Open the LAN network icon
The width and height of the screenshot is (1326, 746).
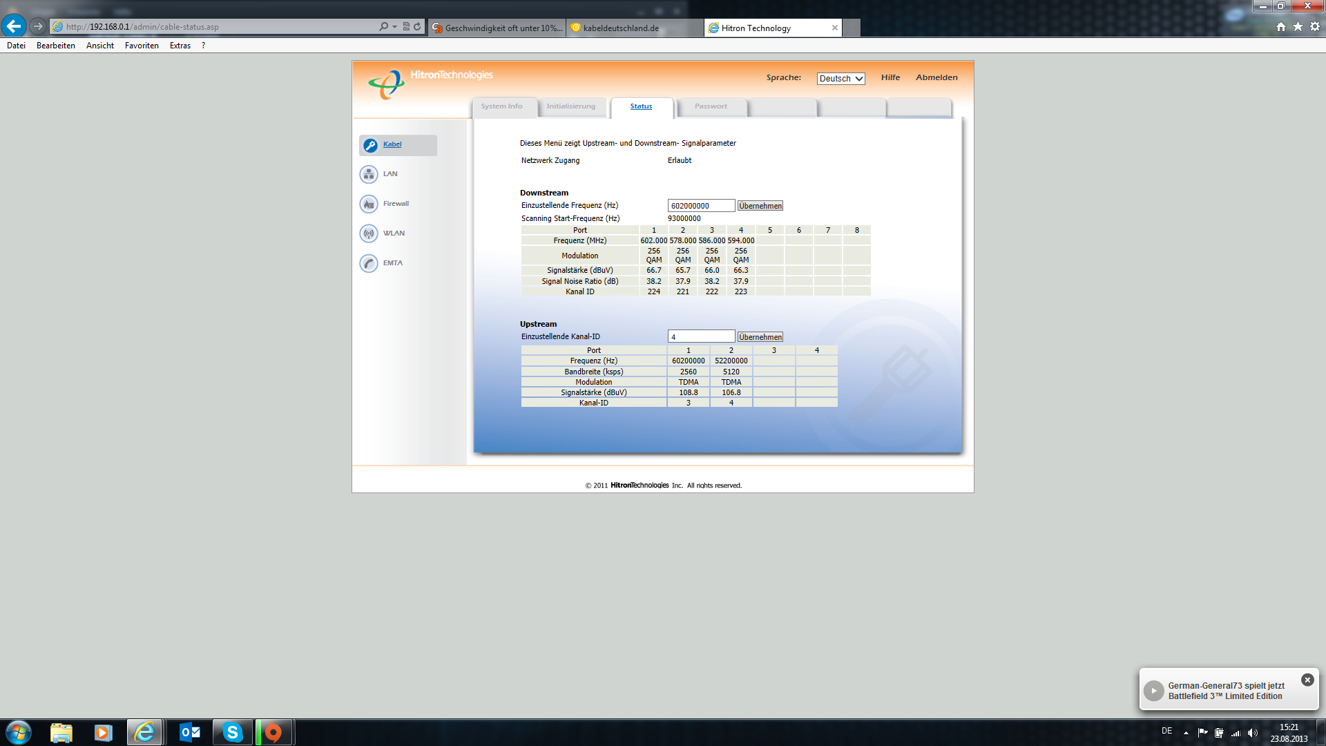(x=369, y=174)
